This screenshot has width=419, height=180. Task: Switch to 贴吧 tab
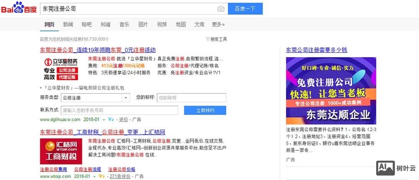pos(87,25)
